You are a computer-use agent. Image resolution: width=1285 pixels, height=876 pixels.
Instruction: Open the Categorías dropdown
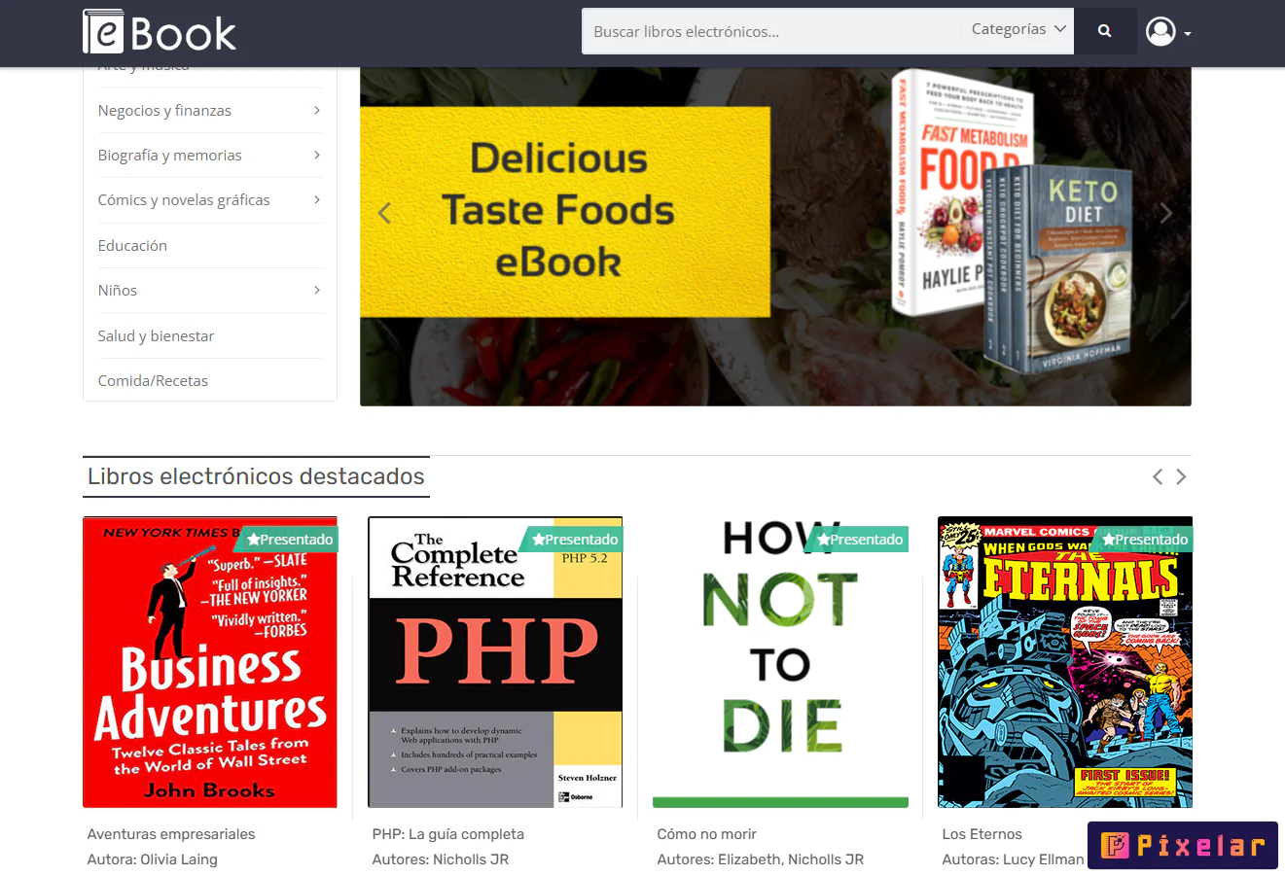click(x=1017, y=29)
